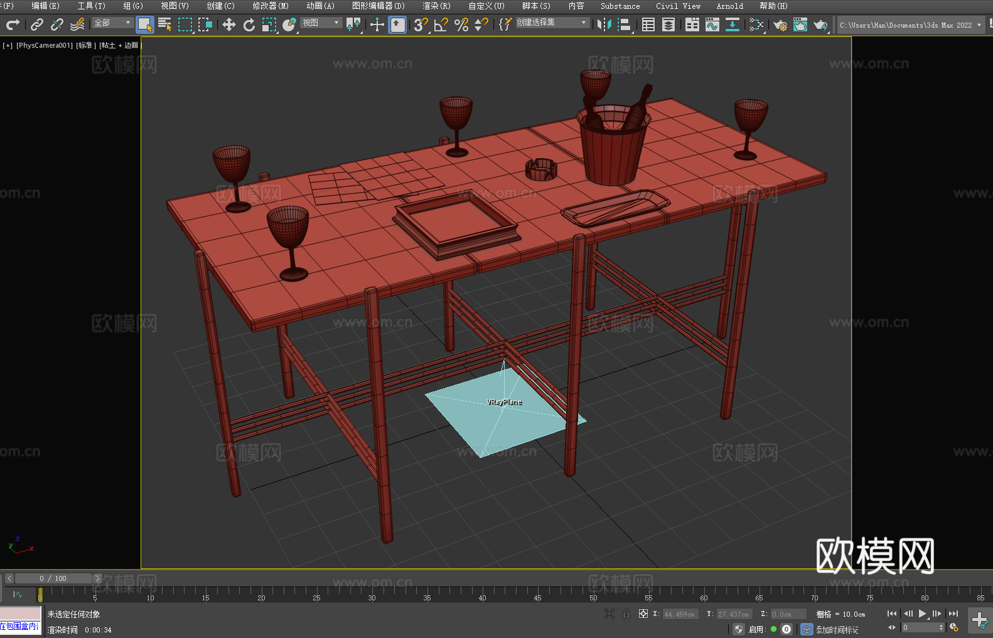Open the 创建(C) menu
993x638 pixels.
(x=220, y=6)
